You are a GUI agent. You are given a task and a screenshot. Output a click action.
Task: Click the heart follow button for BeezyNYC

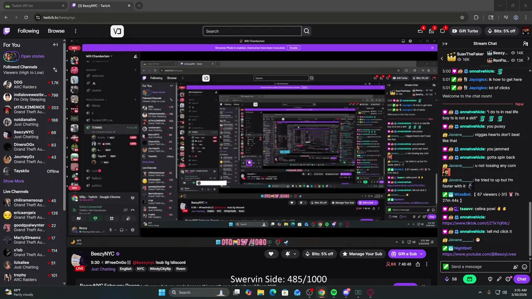click(271, 254)
